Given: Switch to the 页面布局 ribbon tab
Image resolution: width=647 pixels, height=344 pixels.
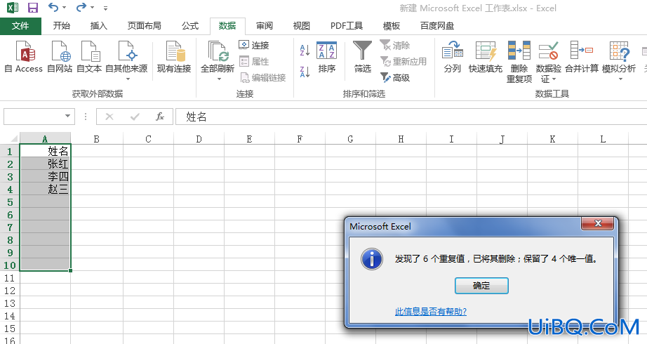Looking at the screenshot, I should [x=144, y=26].
